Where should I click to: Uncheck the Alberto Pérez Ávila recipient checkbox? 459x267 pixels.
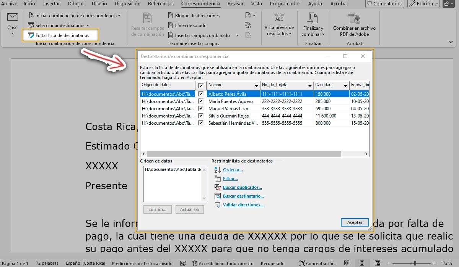click(x=201, y=94)
